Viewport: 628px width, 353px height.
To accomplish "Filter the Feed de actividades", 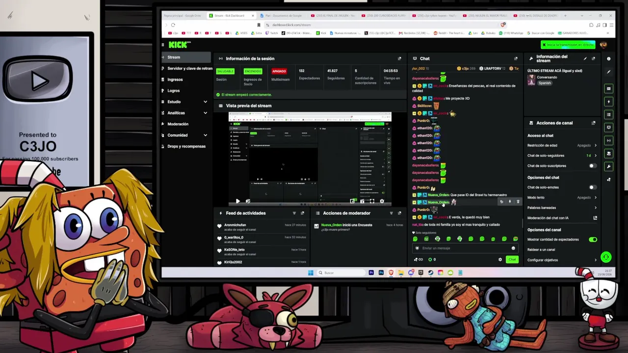I will click(294, 213).
